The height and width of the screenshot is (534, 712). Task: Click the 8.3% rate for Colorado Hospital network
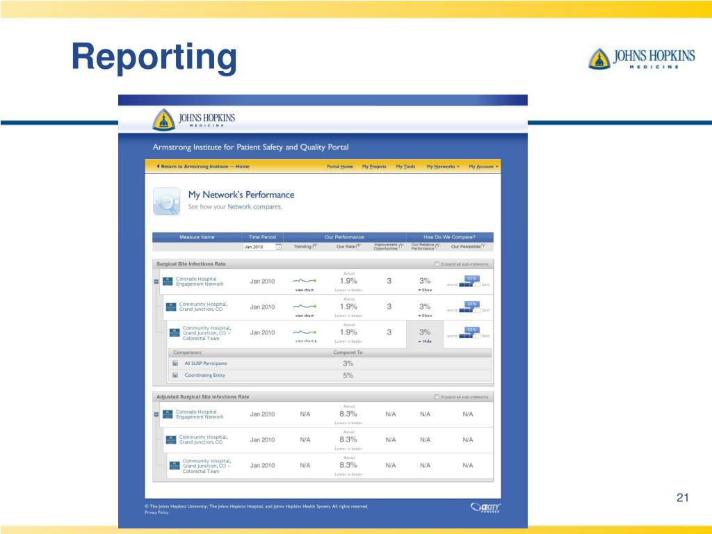tap(348, 414)
